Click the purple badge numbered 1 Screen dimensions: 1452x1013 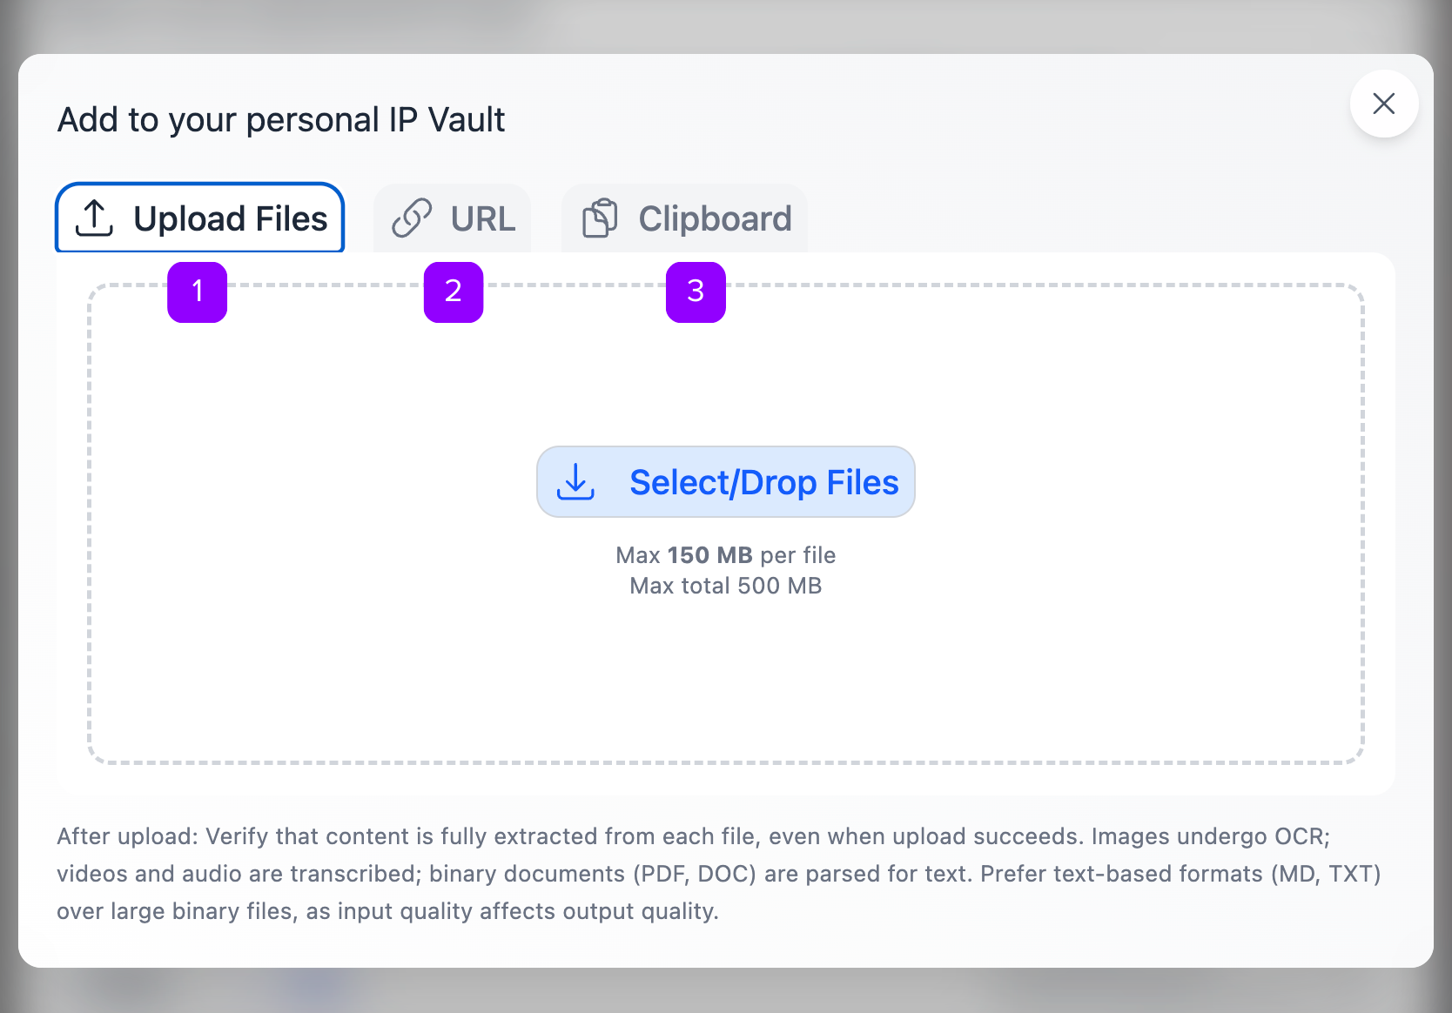[x=197, y=292]
